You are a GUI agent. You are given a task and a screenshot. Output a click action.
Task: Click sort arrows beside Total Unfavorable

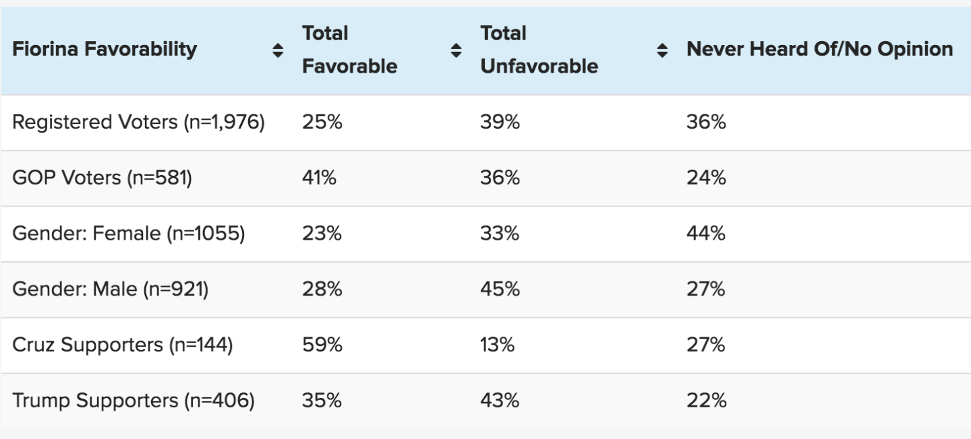[x=663, y=50]
